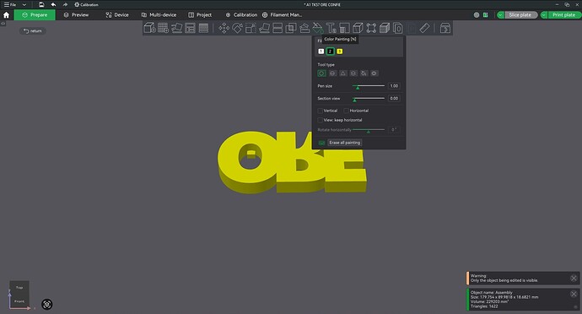Open the File menu

(x=10, y=4)
